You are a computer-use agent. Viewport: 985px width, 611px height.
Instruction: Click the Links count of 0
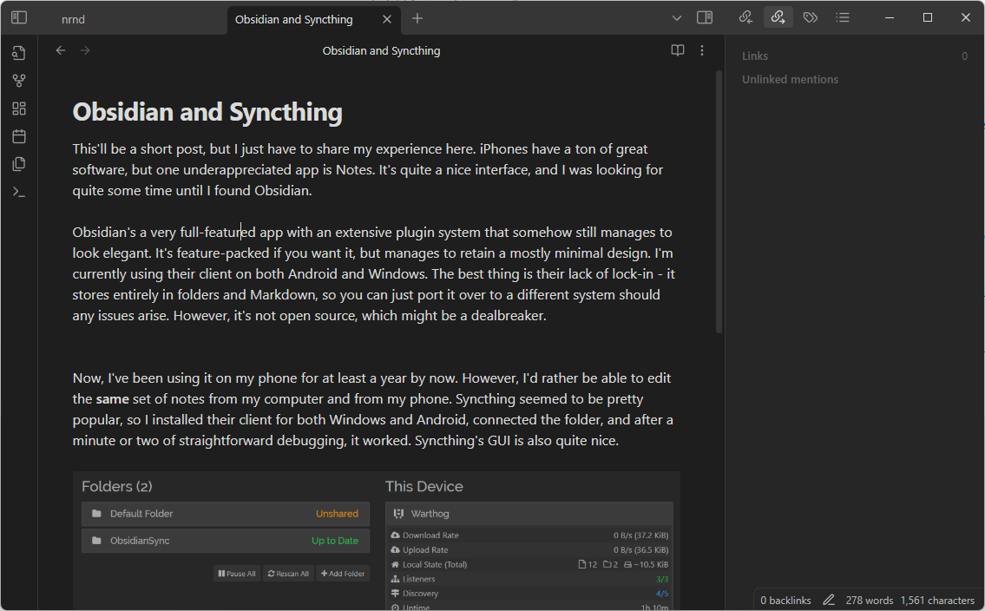coord(964,56)
